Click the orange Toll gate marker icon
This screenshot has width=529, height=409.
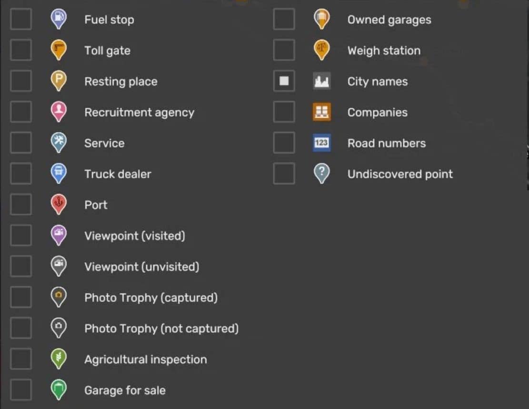tap(59, 50)
